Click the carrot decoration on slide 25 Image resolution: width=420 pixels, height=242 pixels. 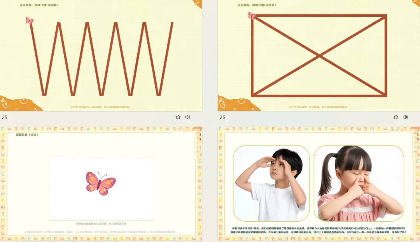[x=5, y=103]
